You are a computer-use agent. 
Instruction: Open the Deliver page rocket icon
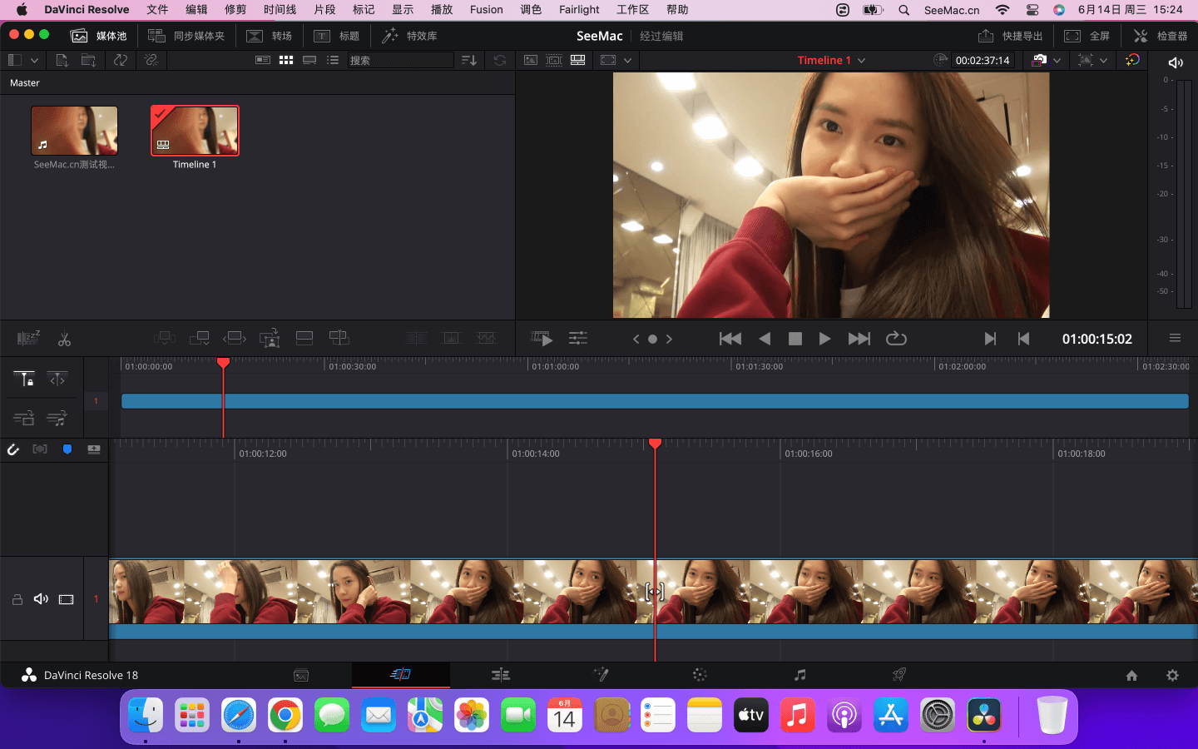coord(898,675)
